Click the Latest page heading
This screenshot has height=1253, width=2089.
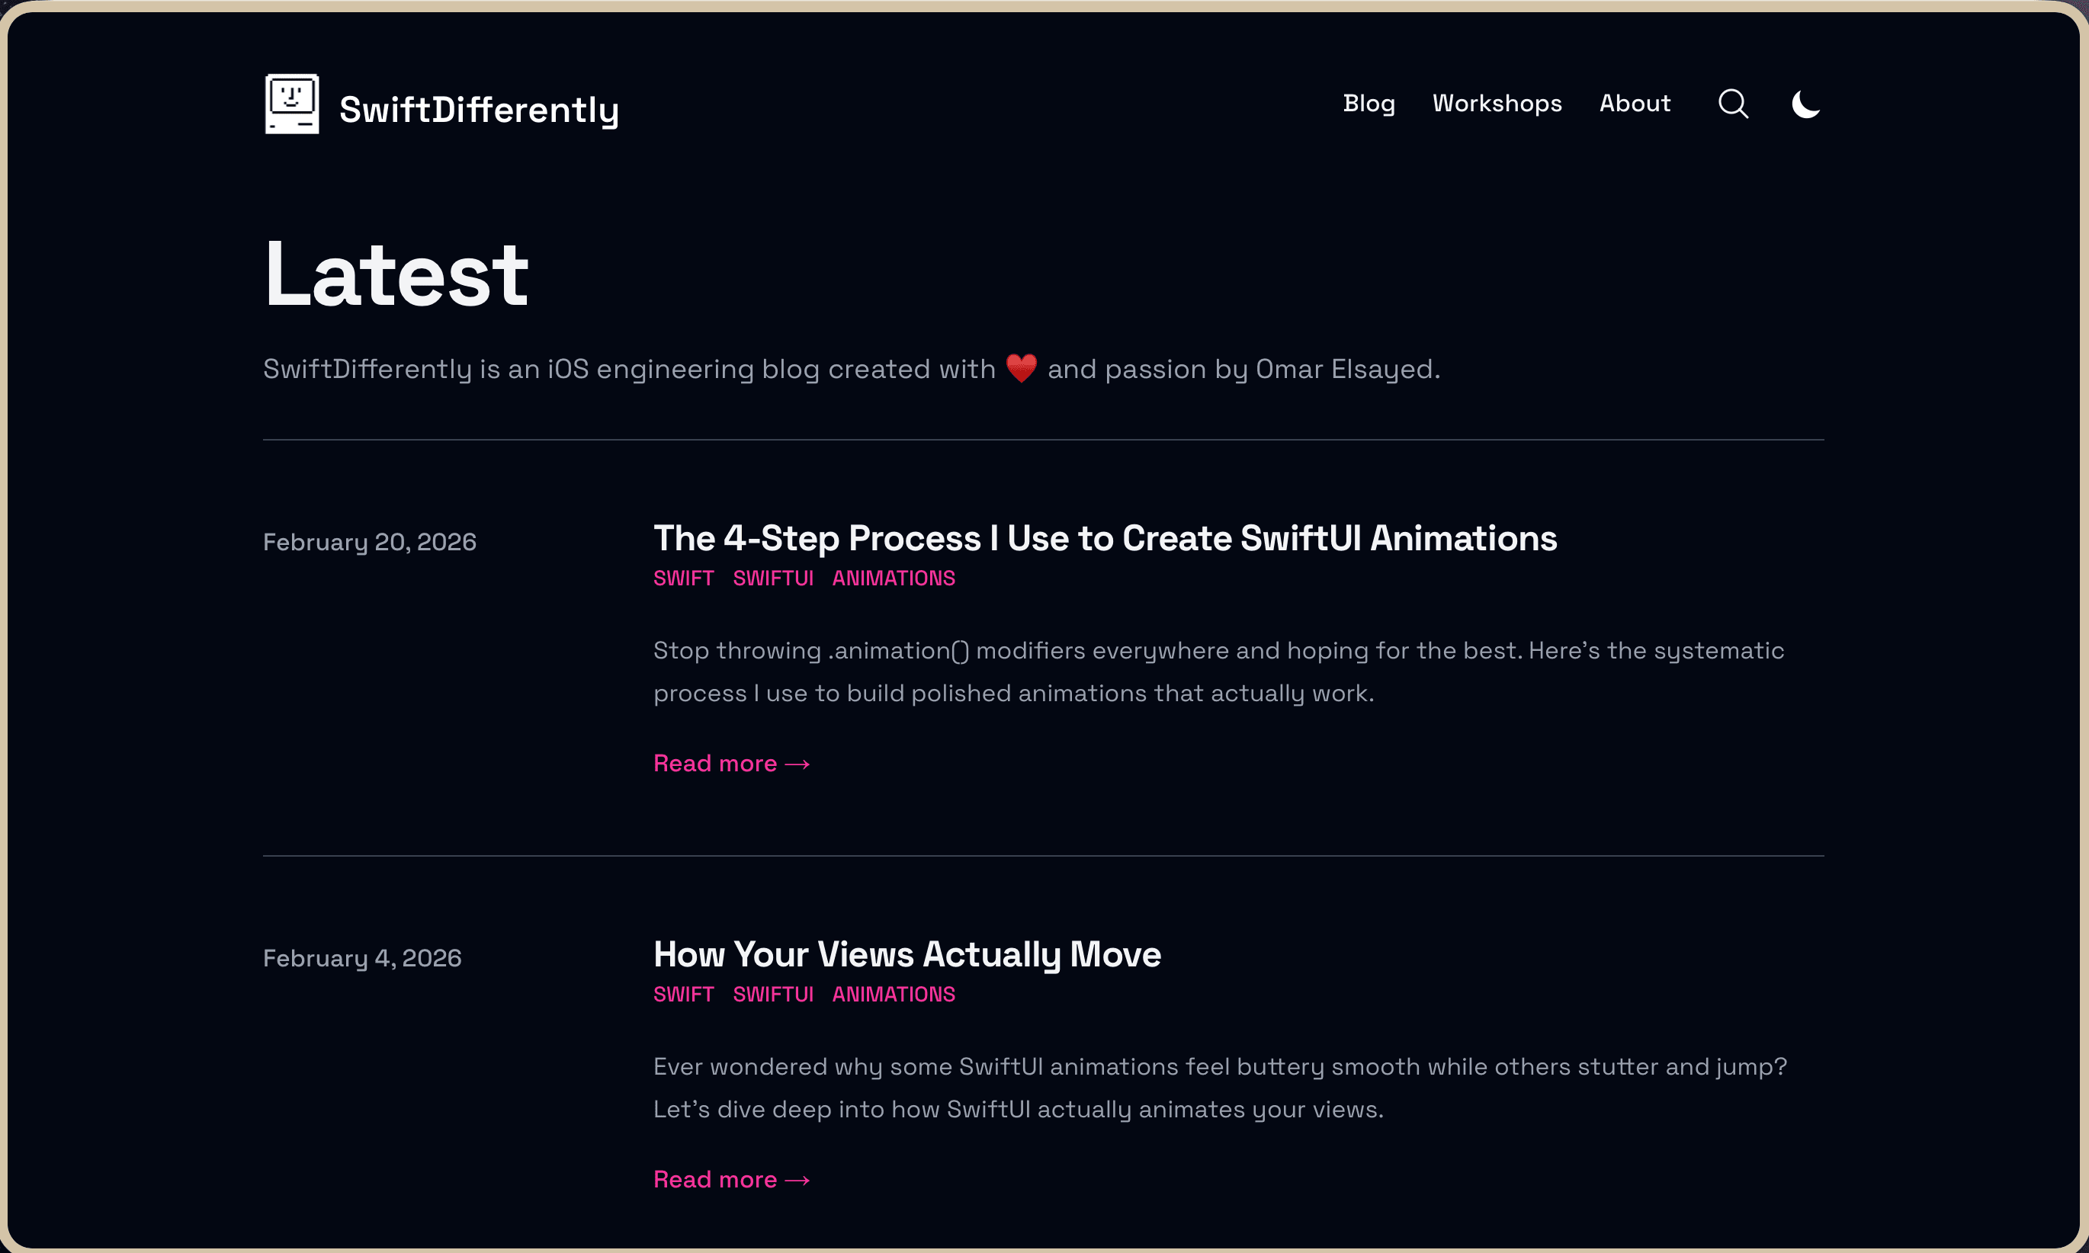click(396, 274)
